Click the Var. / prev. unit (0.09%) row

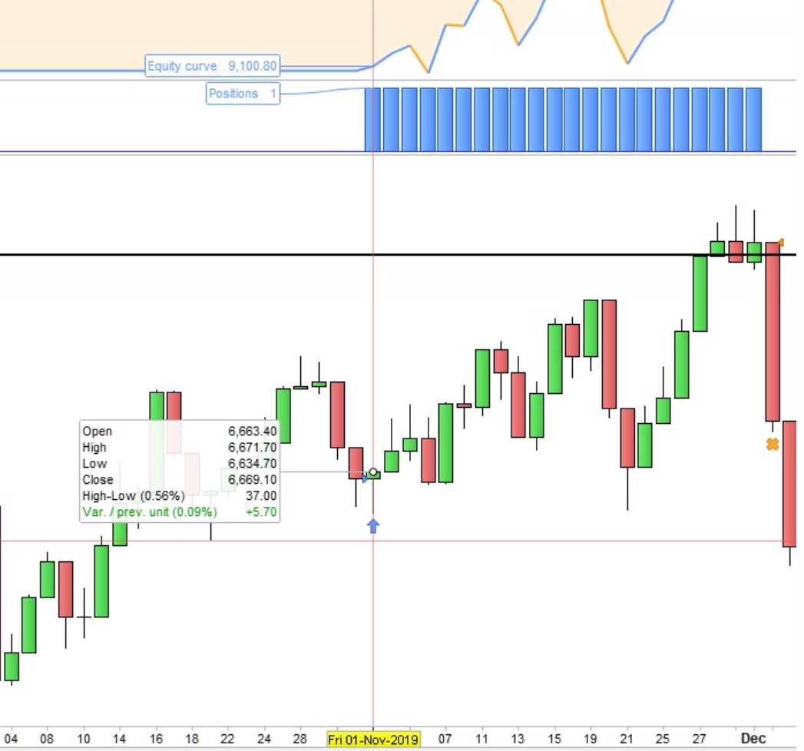180,511
